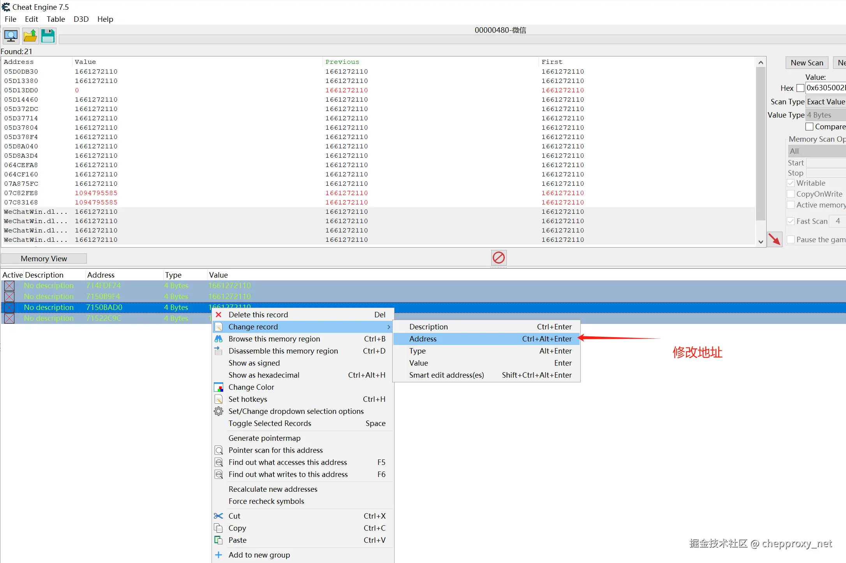Screen dimensions: 846x563
Task: Click the open process computer icon
Action: click(11, 36)
